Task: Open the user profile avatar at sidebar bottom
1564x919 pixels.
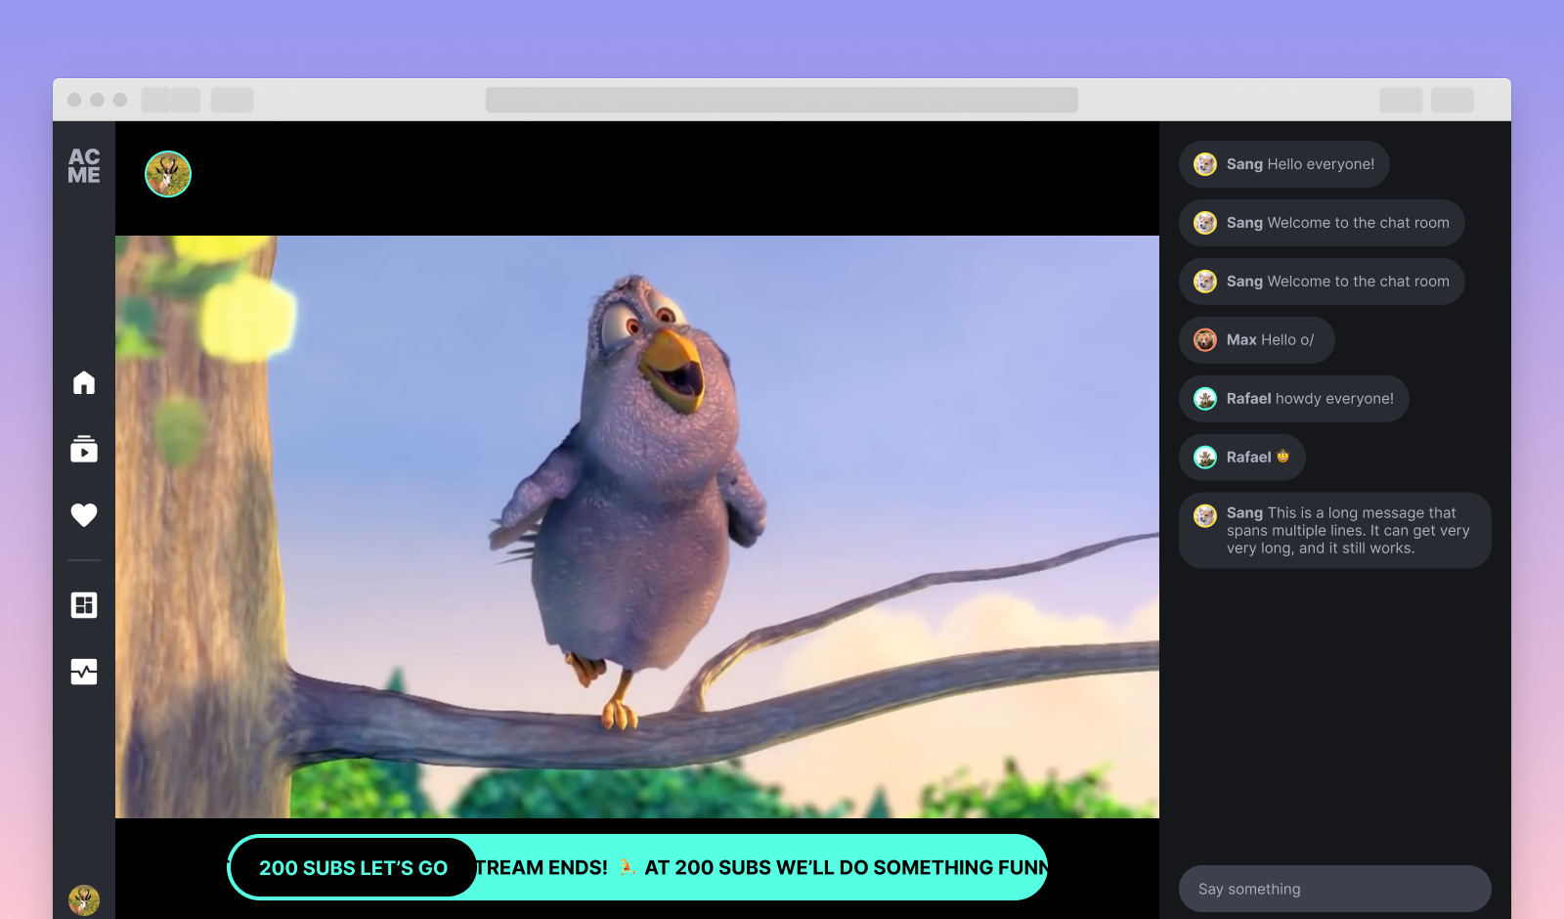Action: [84, 900]
